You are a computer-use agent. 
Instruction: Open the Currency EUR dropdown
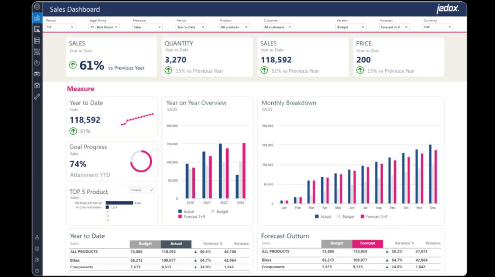[x=437, y=27]
